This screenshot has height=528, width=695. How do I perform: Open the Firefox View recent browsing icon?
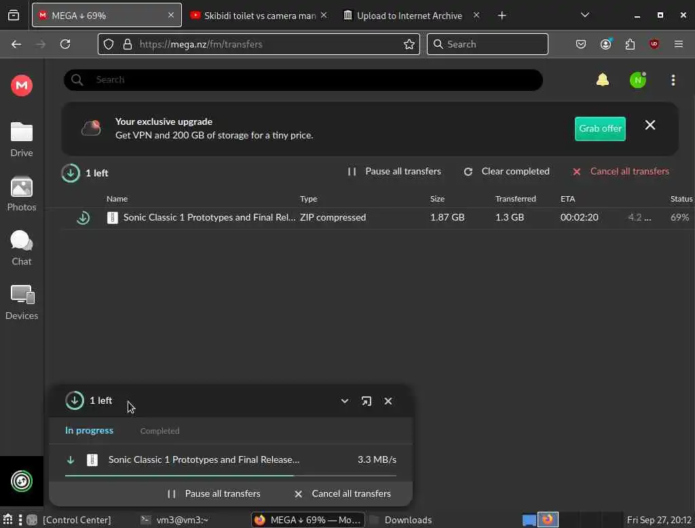14,16
